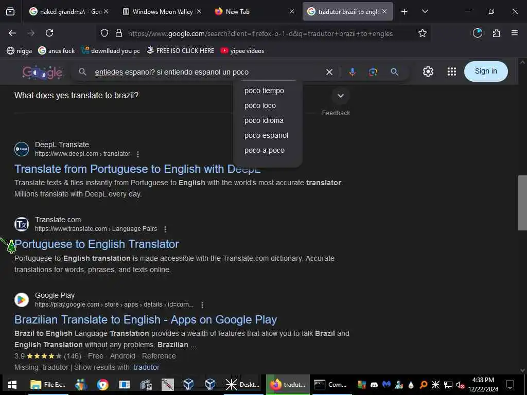The height and width of the screenshot is (395, 527).
Task: Open the tracking protection shield icon
Action: tap(104, 33)
